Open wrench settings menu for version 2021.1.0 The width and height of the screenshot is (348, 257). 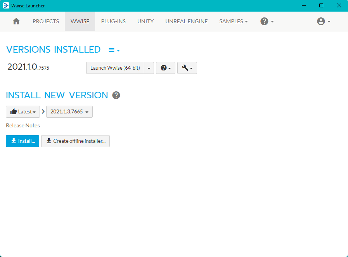tap(187, 68)
